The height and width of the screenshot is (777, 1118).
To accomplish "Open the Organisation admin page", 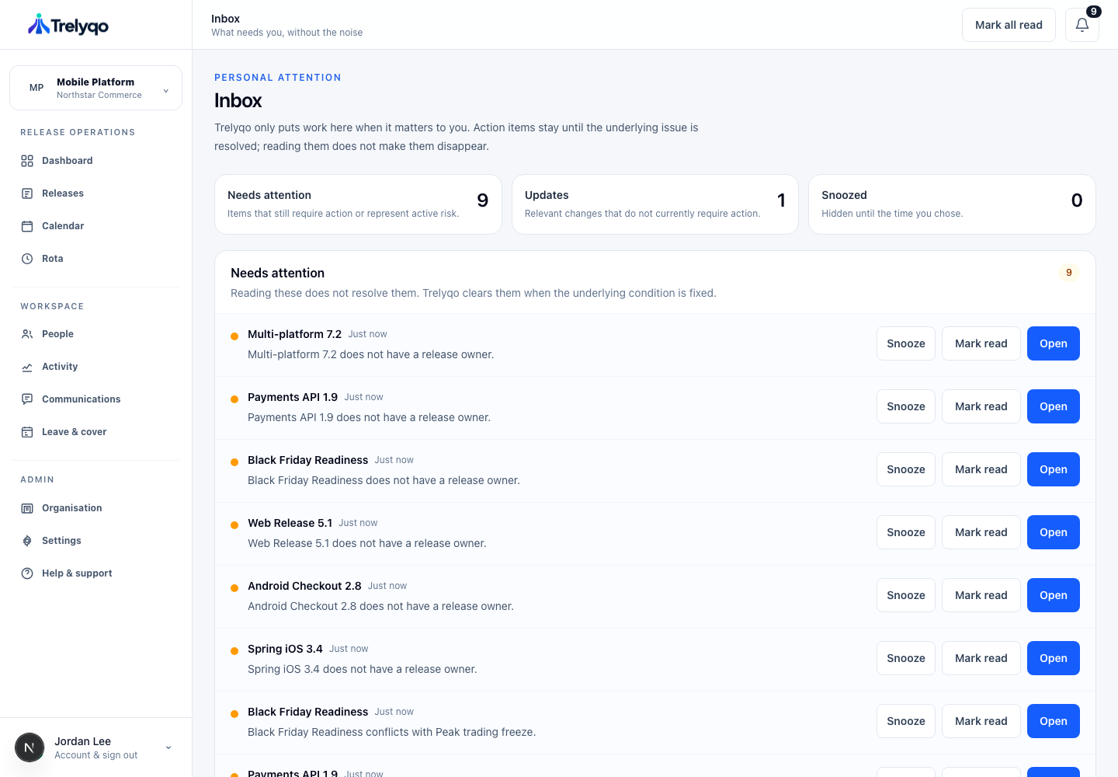I will pos(95,508).
